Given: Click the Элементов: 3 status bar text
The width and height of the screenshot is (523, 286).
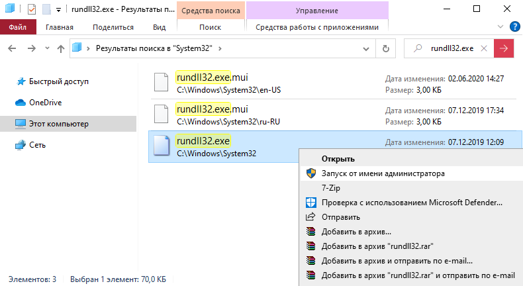Looking at the screenshot, I should click(x=32, y=279).
